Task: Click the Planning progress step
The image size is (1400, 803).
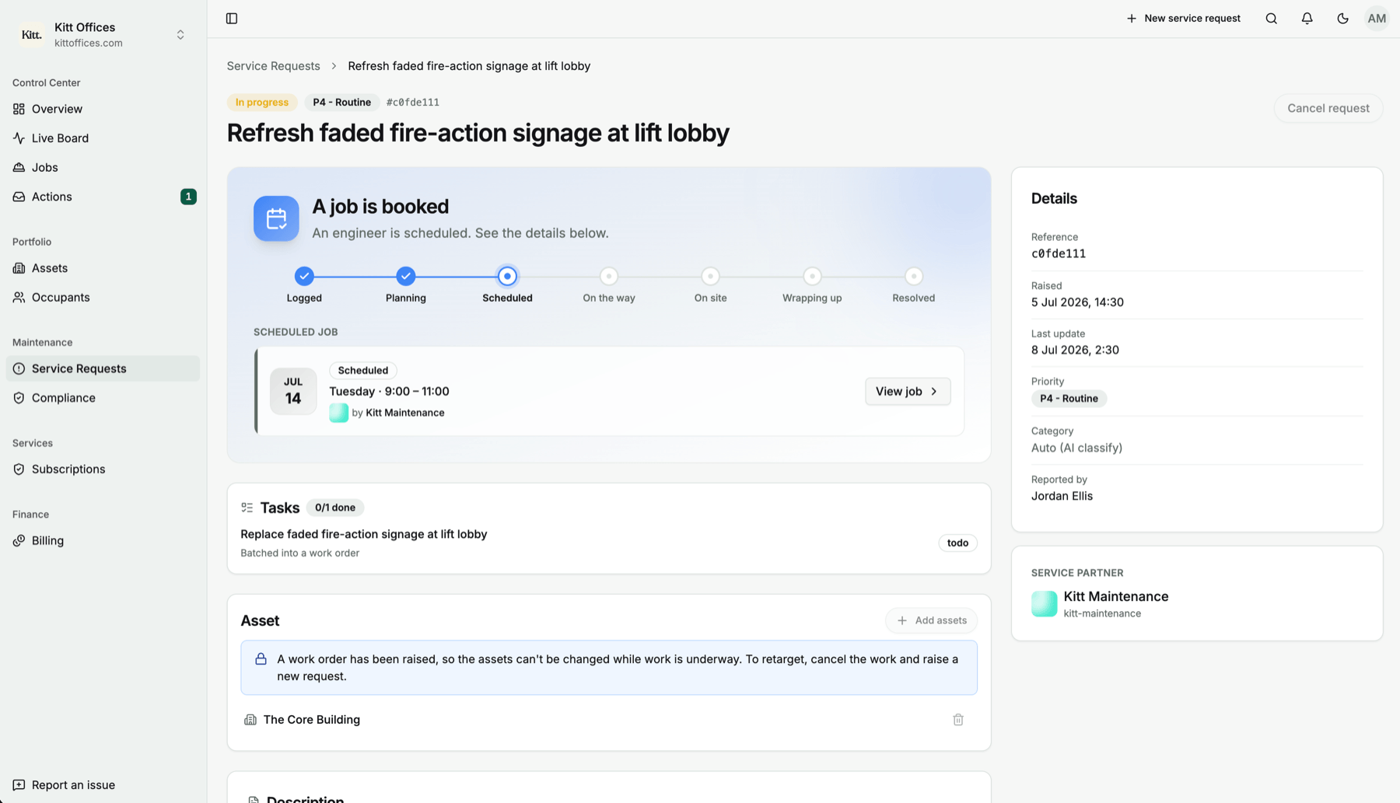Action: click(406, 285)
